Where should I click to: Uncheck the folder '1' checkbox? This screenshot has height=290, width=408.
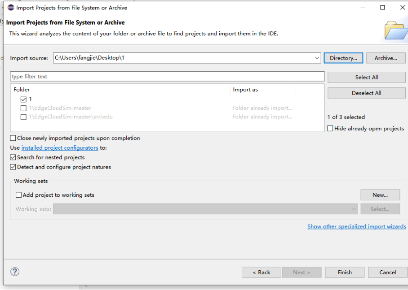coord(24,99)
